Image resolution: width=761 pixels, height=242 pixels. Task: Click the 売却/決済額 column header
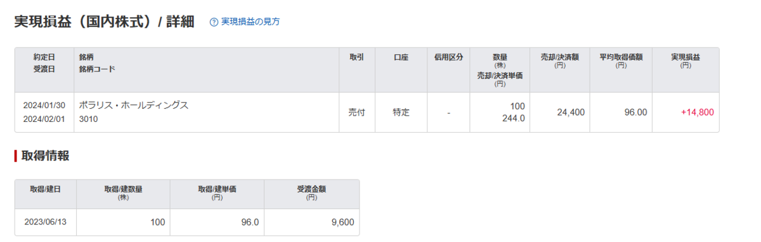(x=559, y=60)
